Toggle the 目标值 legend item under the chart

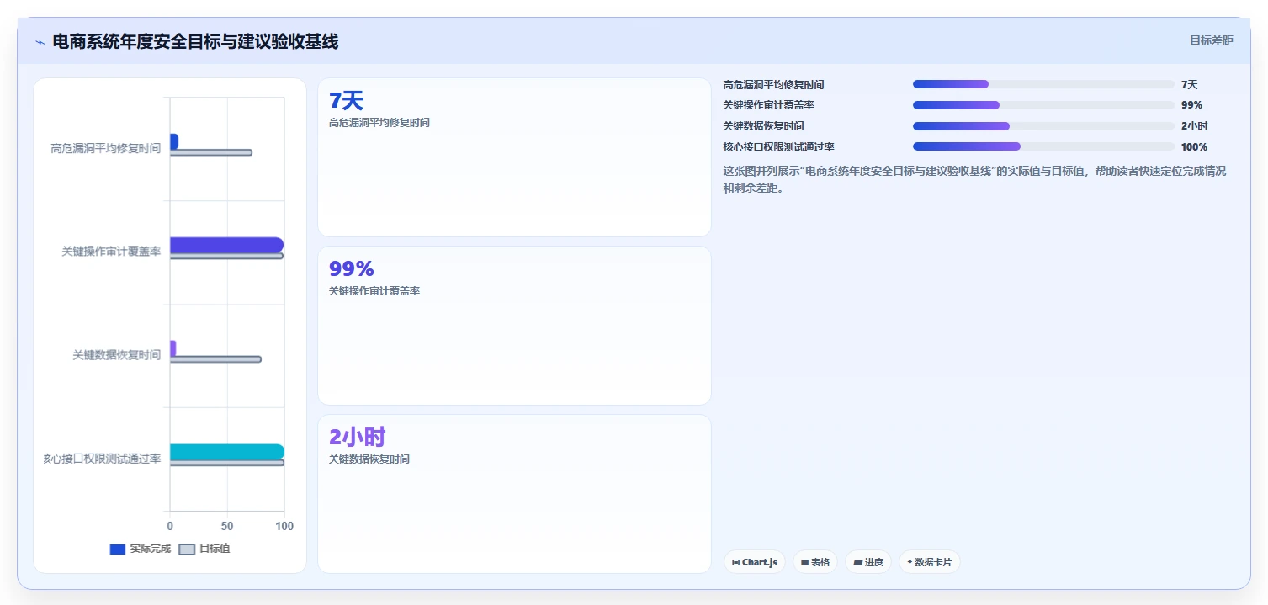point(204,549)
